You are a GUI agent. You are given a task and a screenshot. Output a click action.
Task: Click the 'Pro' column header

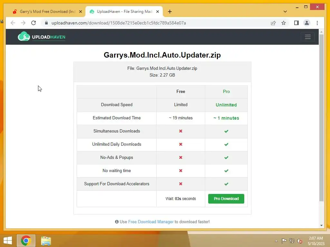pyautogui.click(x=226, y=92)
